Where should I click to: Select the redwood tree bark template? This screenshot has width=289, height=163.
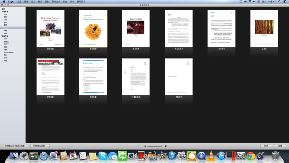264,29
